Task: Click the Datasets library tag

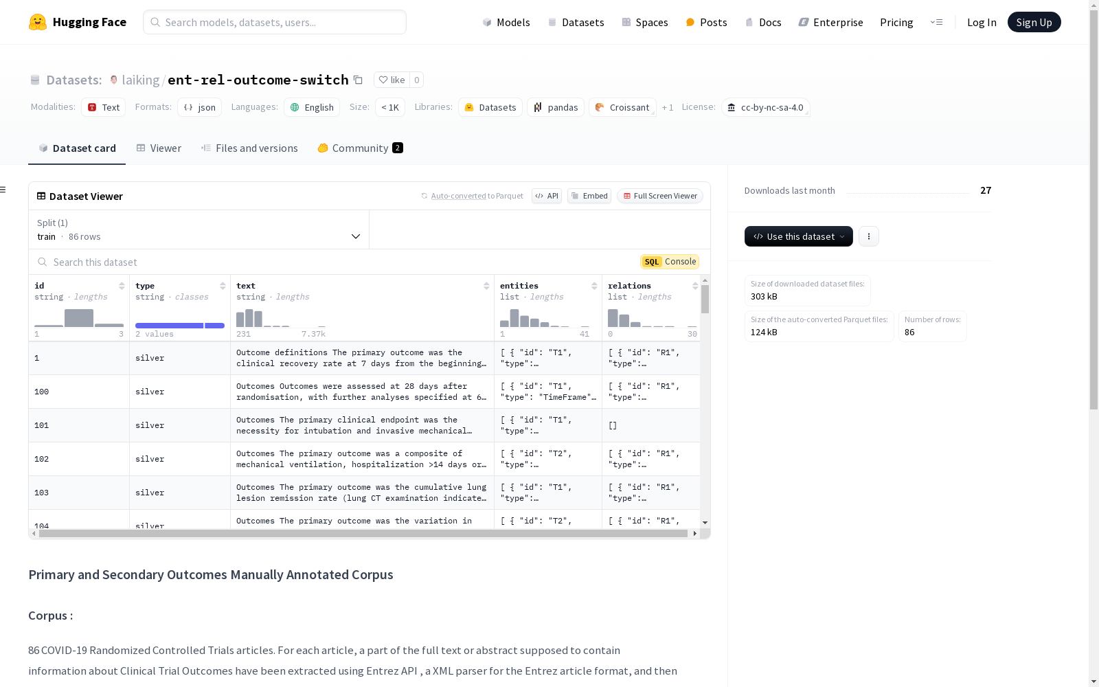Action: [490, 107]
